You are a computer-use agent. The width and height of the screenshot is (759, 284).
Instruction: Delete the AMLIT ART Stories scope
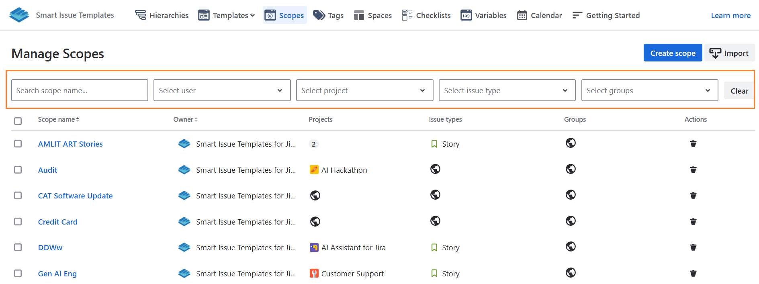click(693, 144)
